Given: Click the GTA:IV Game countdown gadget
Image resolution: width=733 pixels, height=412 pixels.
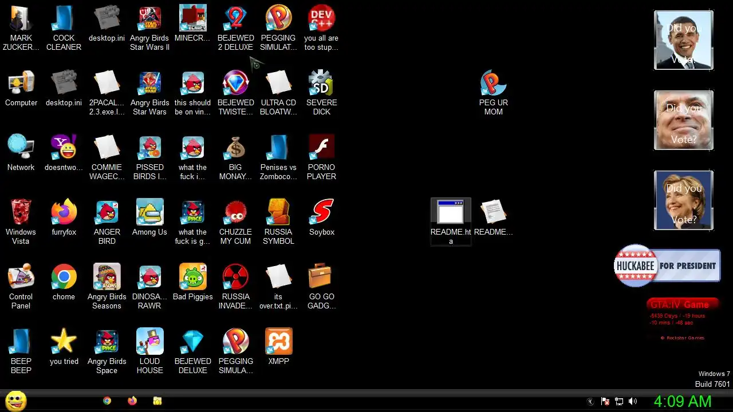Looking at the screenshot, I should click(683, 319).
